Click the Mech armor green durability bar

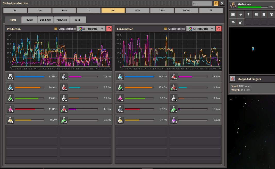pyautogui.click(x=253, y=7)
